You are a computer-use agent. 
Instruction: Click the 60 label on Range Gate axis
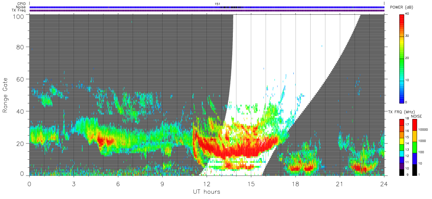click(x=20, y=79)
